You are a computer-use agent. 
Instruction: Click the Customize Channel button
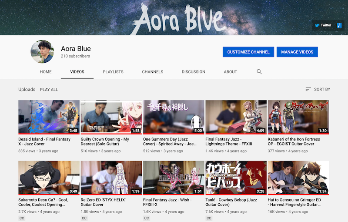(248, 52)
